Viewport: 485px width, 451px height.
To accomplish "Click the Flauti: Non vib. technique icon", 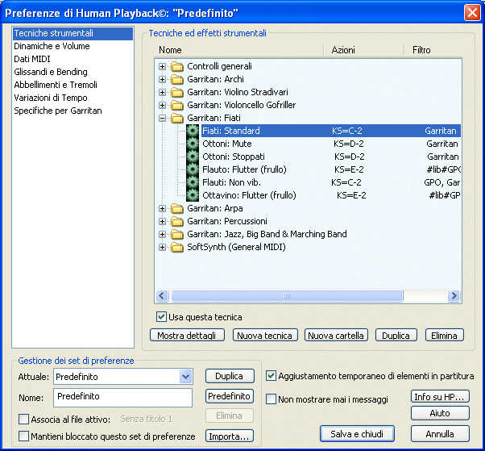I will 193,182.
